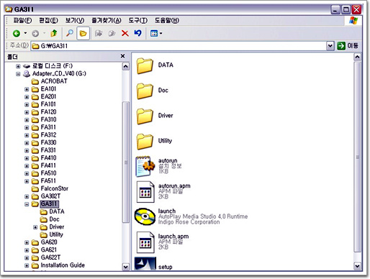Expand the GA620 folder node

(27, 242)
